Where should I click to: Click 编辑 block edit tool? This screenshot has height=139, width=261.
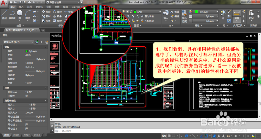pyautogui.click(x=175, y=16)
